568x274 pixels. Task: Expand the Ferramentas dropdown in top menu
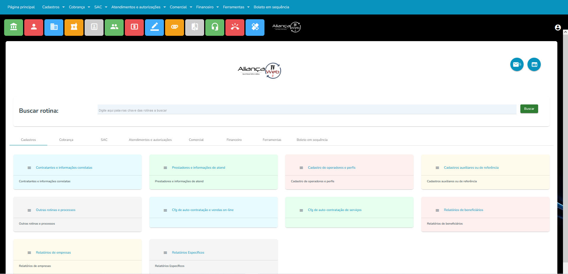(236, 7)
